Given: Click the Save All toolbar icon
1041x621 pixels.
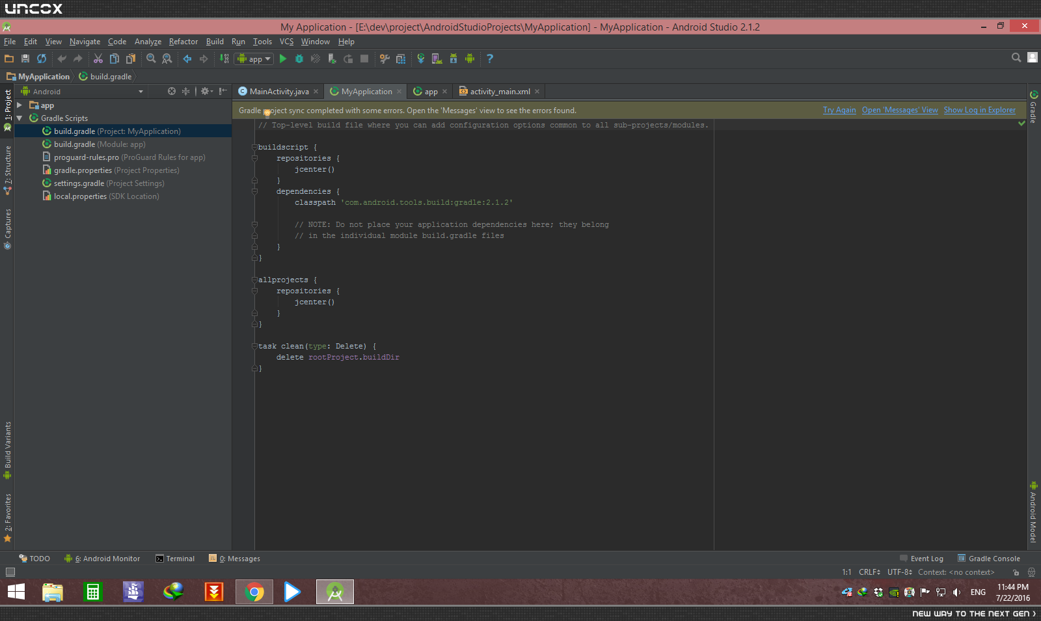Looking at the screenshot, I should coord(25,59).
